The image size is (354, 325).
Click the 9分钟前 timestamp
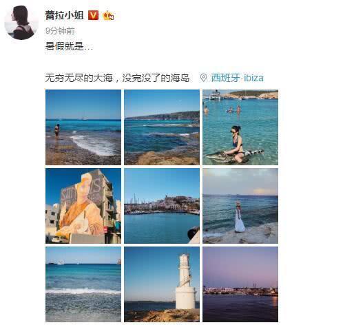(60, 31)
